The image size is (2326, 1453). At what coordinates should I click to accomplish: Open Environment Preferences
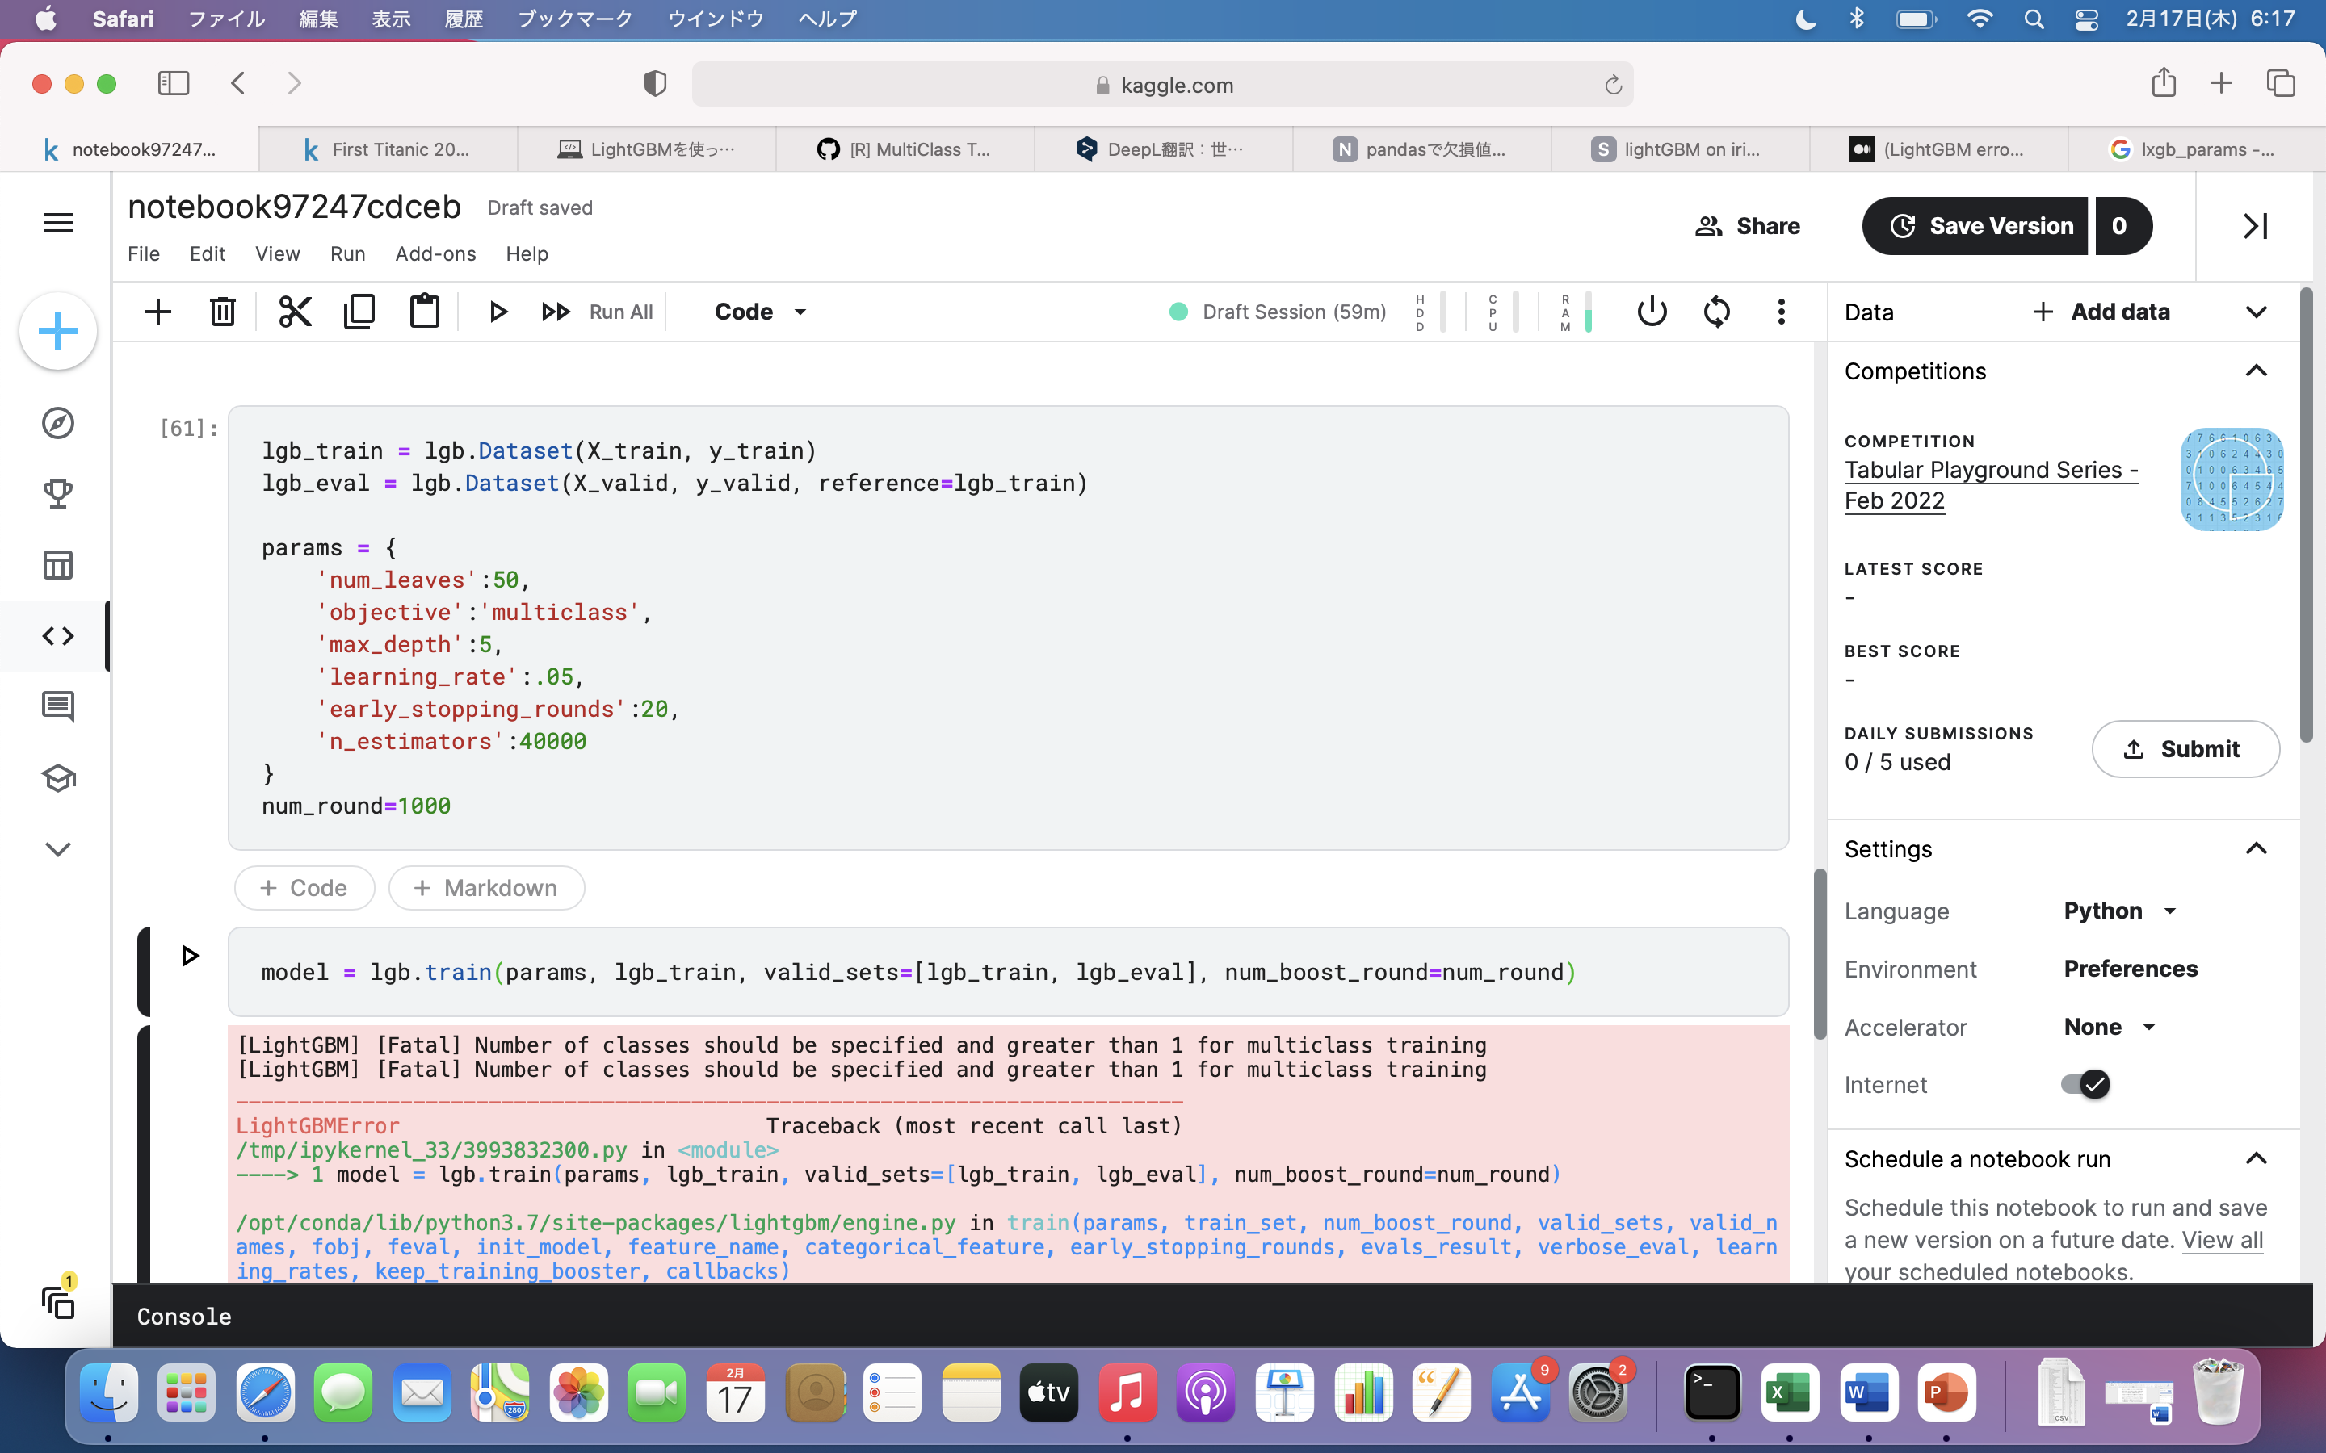(x=2131, y=969)
